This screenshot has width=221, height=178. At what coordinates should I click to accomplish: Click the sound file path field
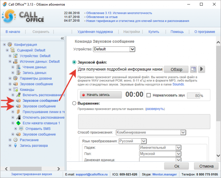120,69
